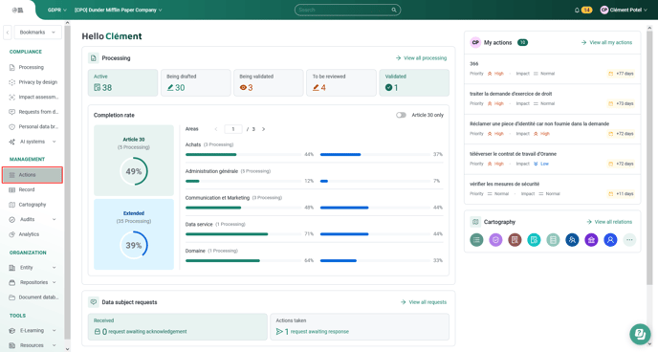
Task: Open the To be reviewed 4 card
Action: pyautogui.click(x=341, y=82)
